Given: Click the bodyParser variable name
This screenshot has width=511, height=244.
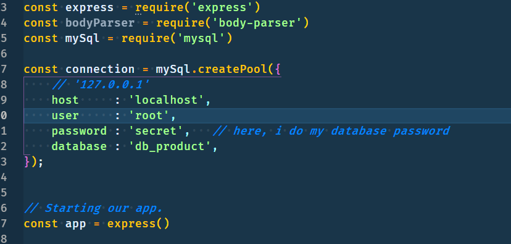Looking at the screenshot, I should 100,23.
